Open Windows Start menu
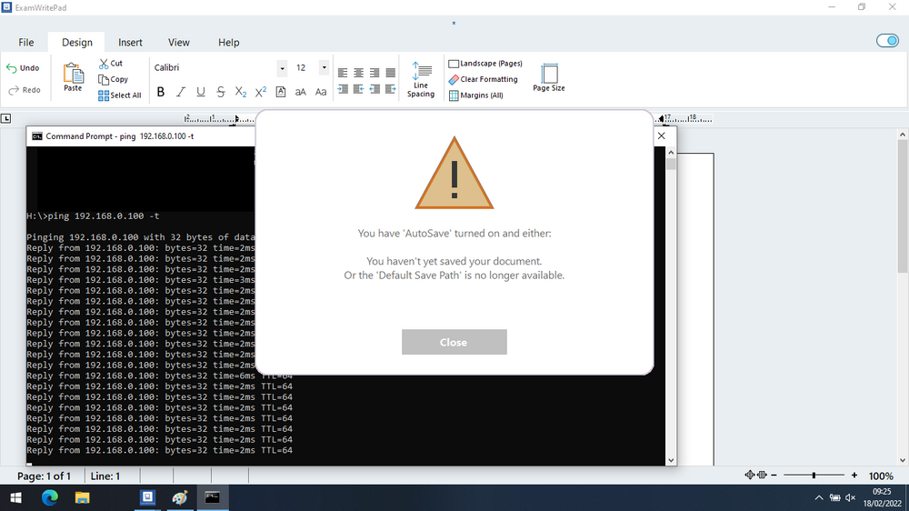Image resolution: width=909 pixels, height=511 pixels. click(15, 497)
